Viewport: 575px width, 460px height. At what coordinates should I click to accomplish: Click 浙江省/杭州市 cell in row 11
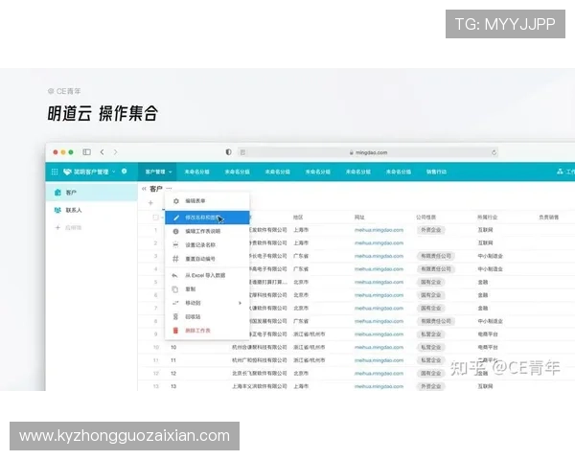(310, 360)
